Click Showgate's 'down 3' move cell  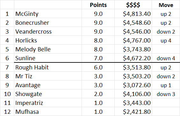[x=166, y=94]
